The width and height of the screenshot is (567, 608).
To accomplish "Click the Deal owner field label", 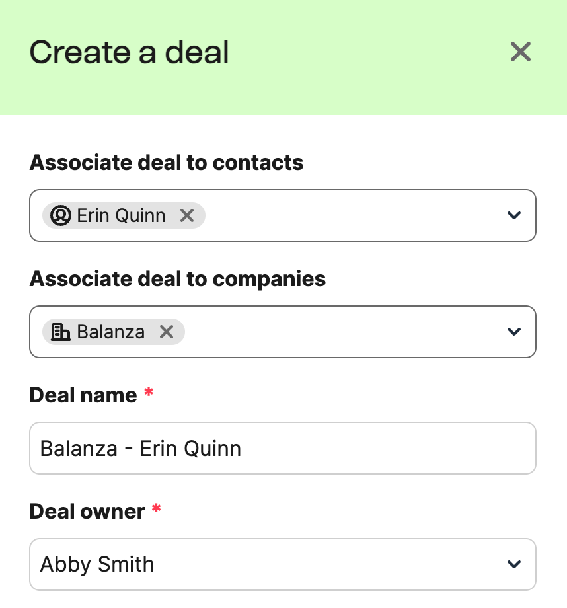I will point(87,512).
